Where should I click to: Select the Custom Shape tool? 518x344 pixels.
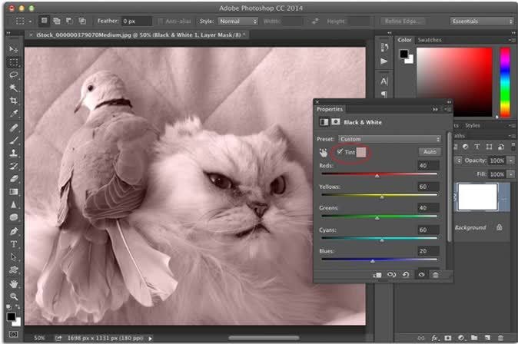13,270
